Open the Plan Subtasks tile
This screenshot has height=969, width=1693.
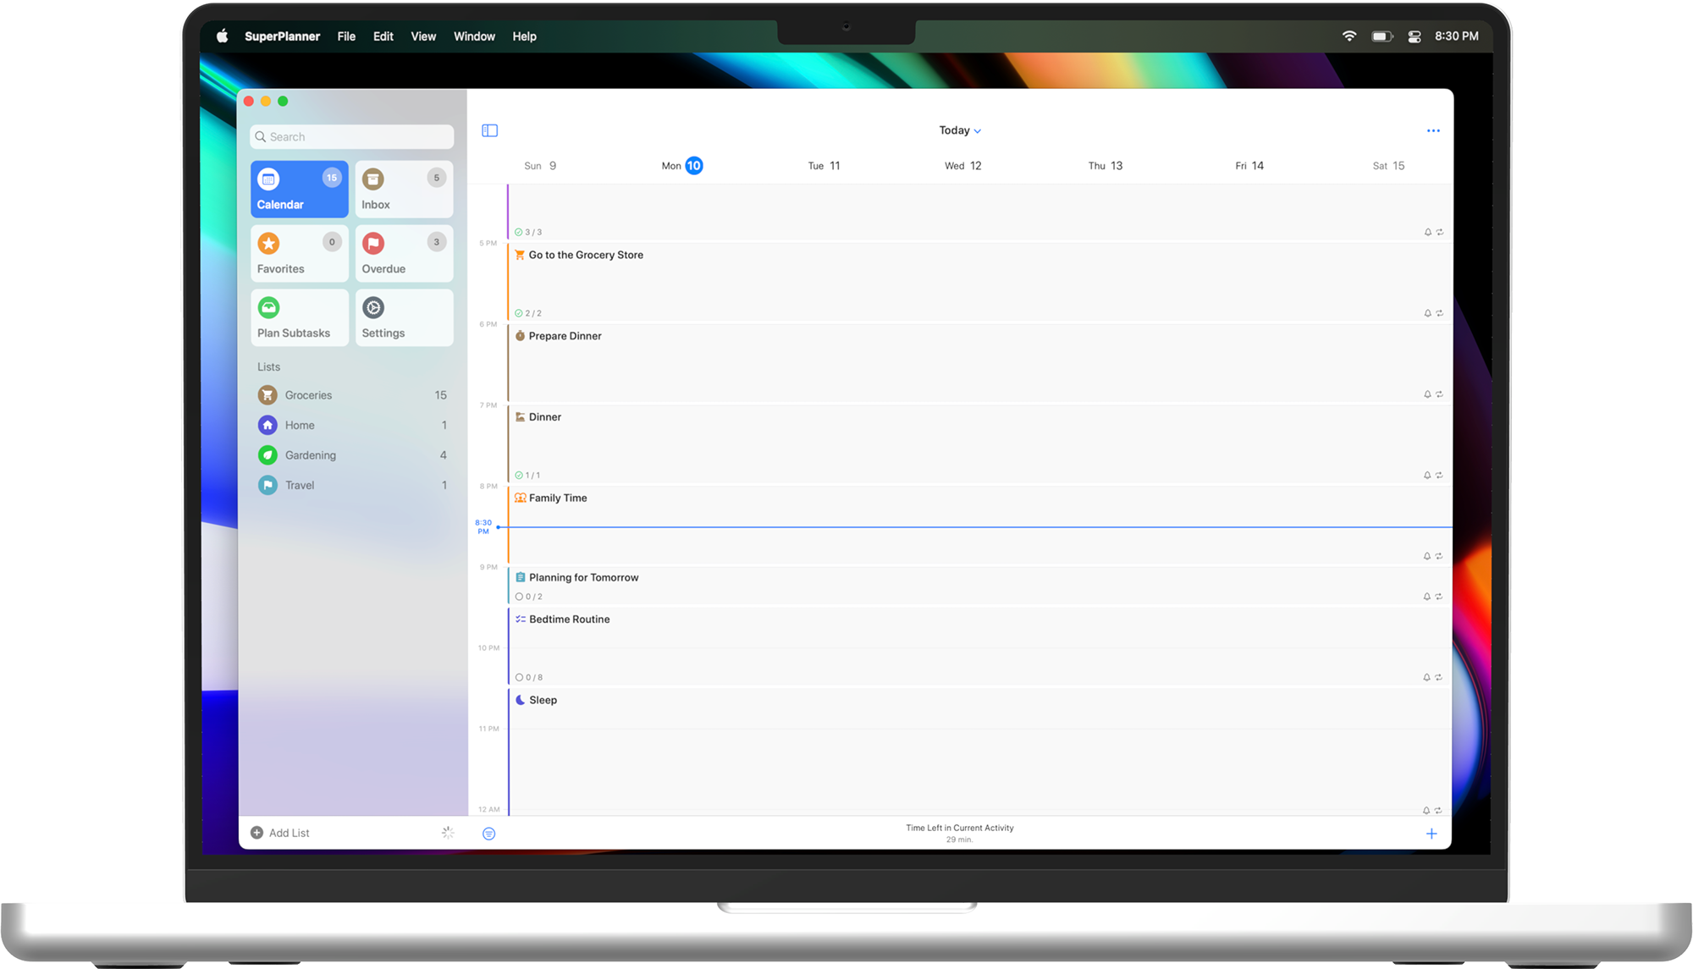(299, 318)
